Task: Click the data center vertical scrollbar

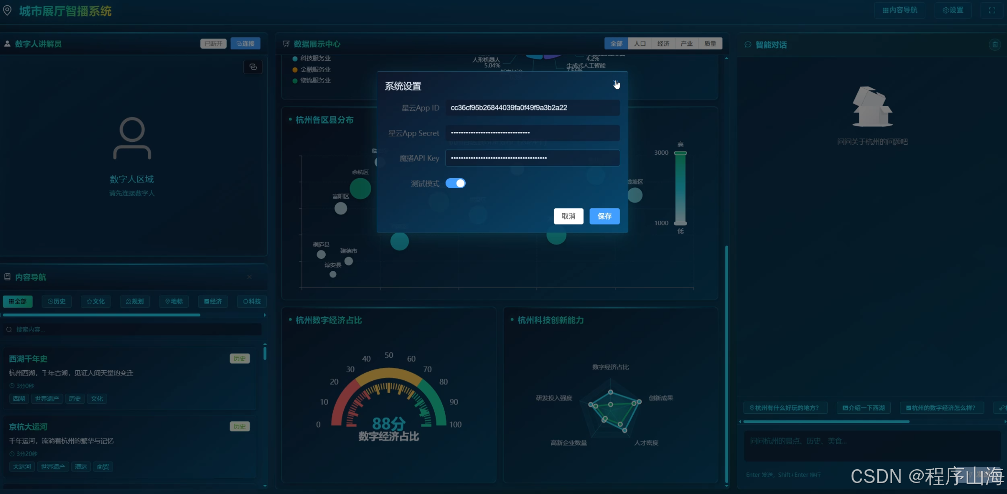Action: (727, 364)
